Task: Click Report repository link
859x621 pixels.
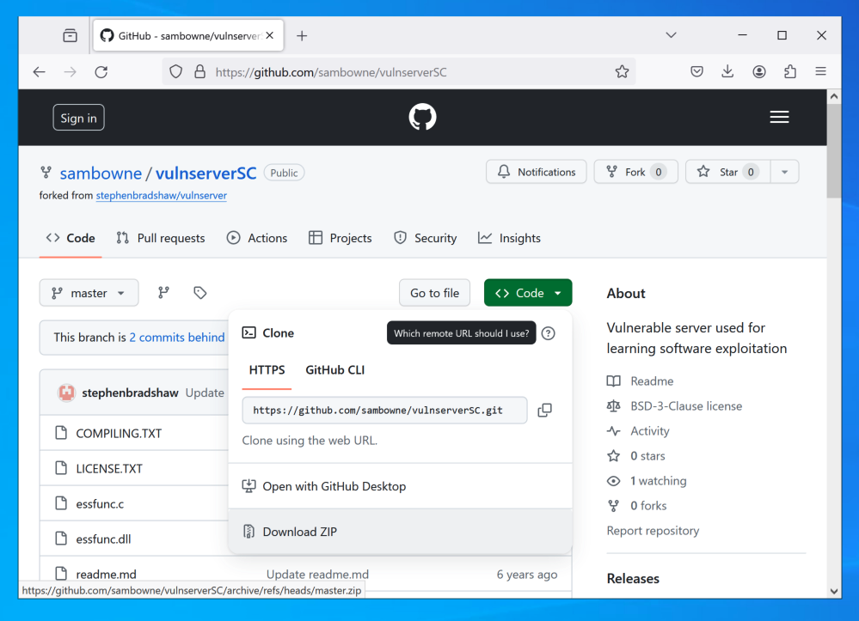Action: [653, 531]
